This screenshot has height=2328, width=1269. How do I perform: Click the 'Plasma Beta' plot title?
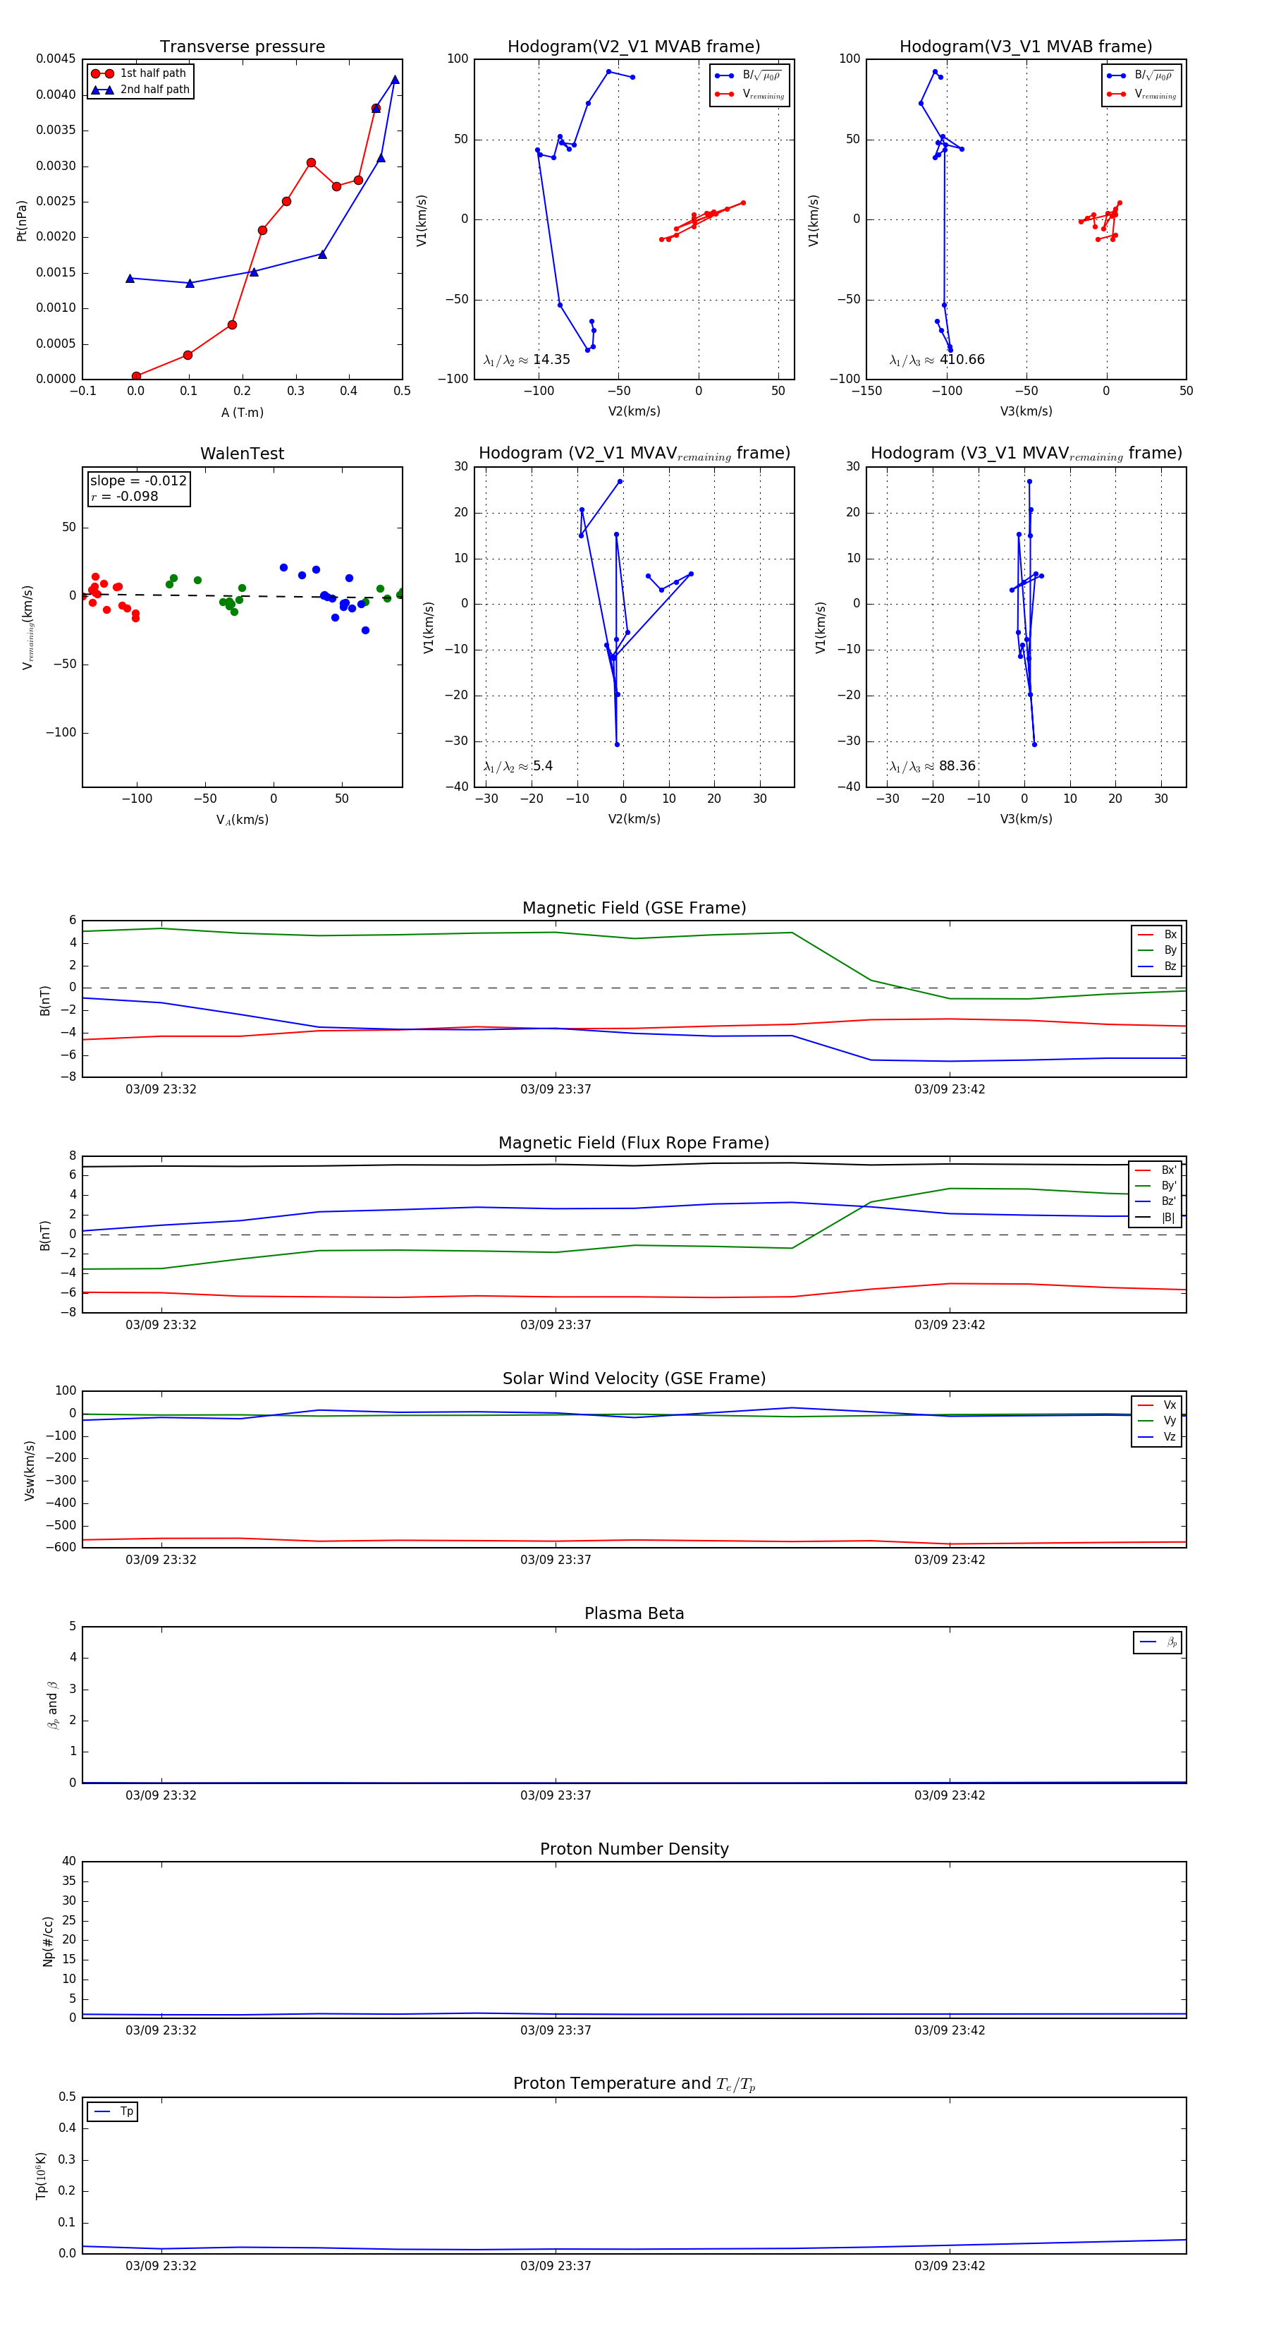pyautogui.click(x=634, y=1613)
